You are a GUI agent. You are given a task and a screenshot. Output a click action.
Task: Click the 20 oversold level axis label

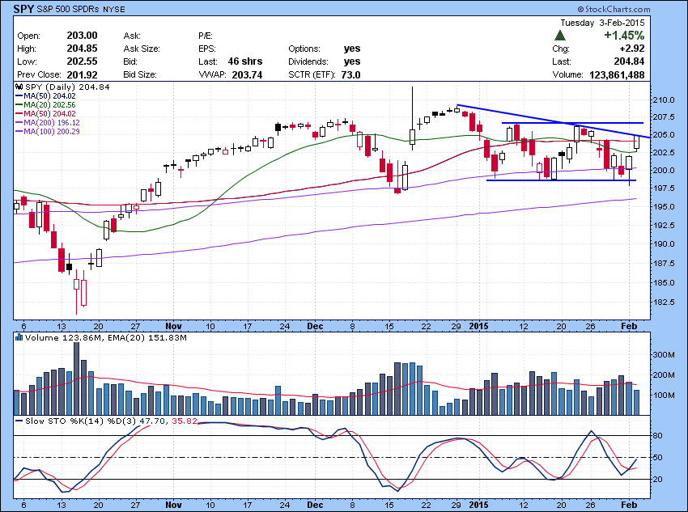coord(658,479)
